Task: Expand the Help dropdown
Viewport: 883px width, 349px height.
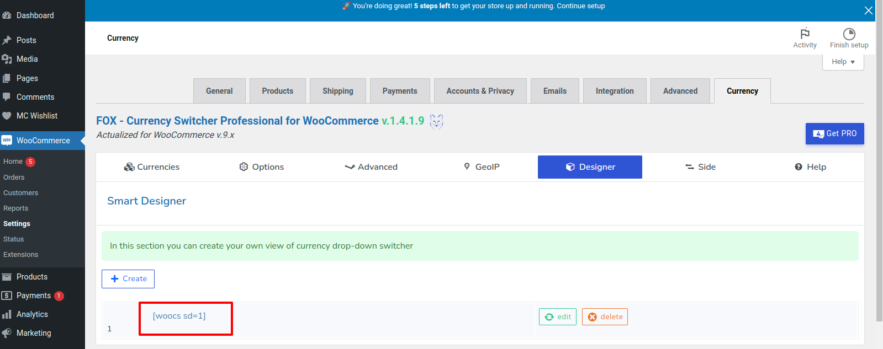Action: point(843,62)
